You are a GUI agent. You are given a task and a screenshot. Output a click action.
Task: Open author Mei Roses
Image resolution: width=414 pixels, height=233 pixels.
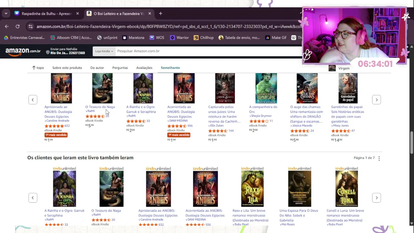point(287,224)
